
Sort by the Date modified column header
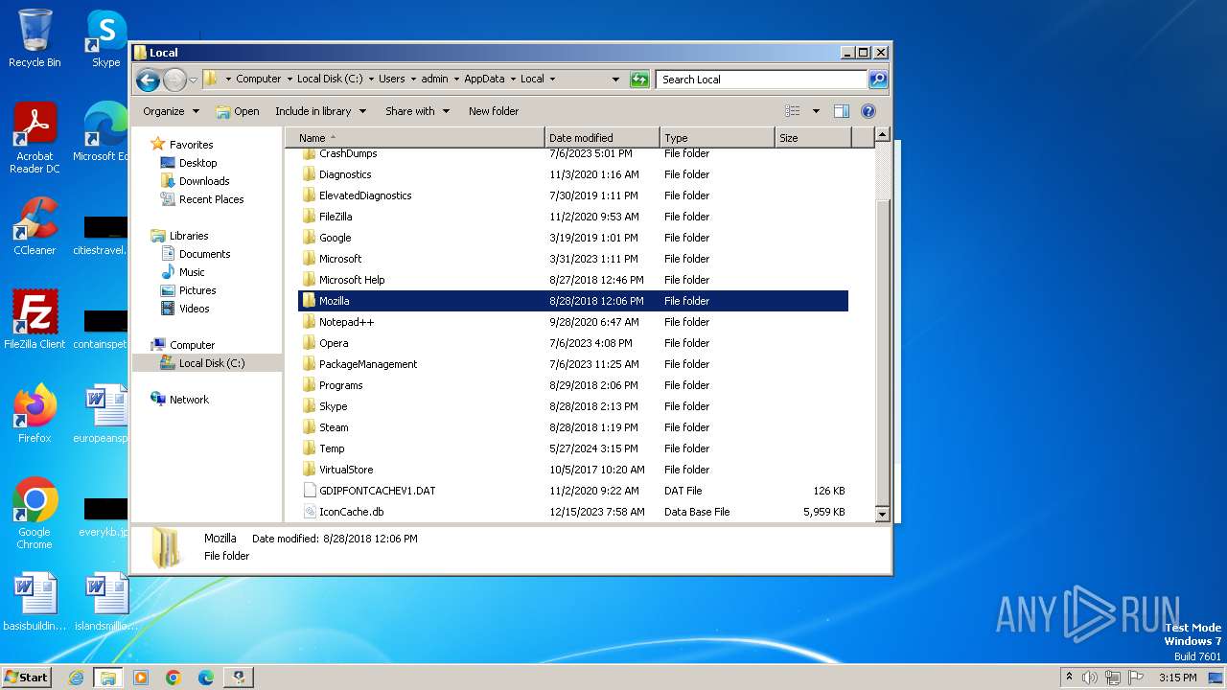coord(602,138)
